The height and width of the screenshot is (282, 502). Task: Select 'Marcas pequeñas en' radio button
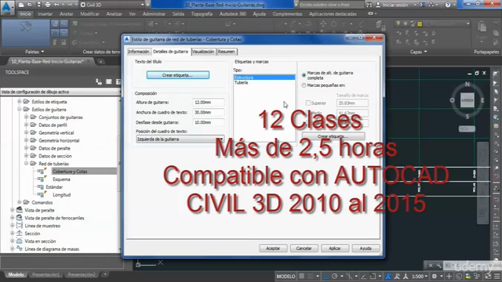click(x=304, y=85)
